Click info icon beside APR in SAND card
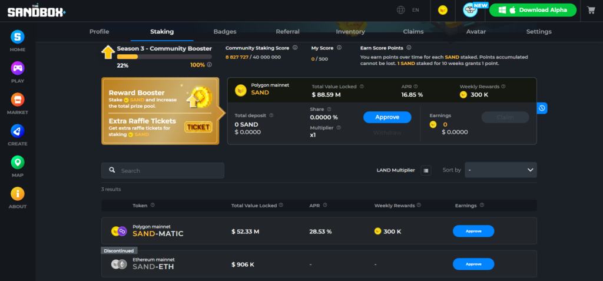This screenshot has height=281, width=603. click(416, 87)
